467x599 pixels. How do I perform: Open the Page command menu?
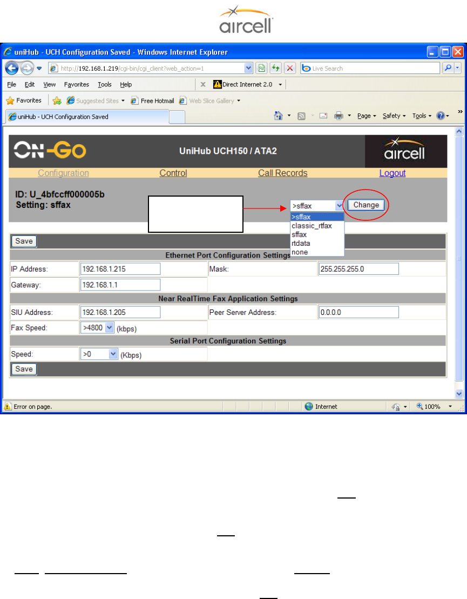367,116
